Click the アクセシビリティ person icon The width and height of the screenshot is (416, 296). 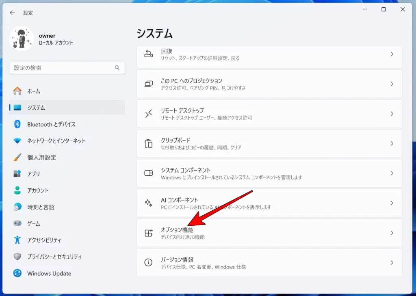(x=17, y=240)
